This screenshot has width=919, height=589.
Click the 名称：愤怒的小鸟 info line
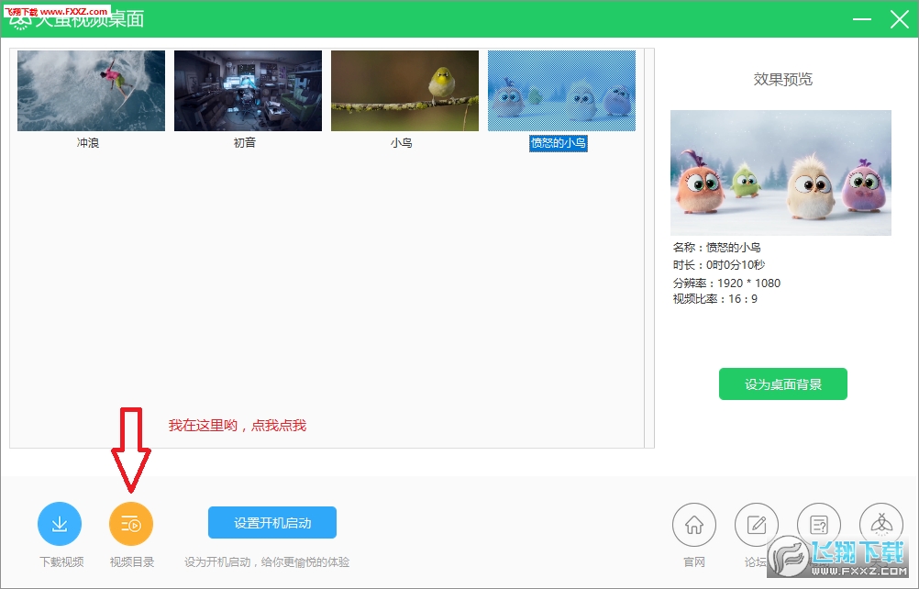717,248
